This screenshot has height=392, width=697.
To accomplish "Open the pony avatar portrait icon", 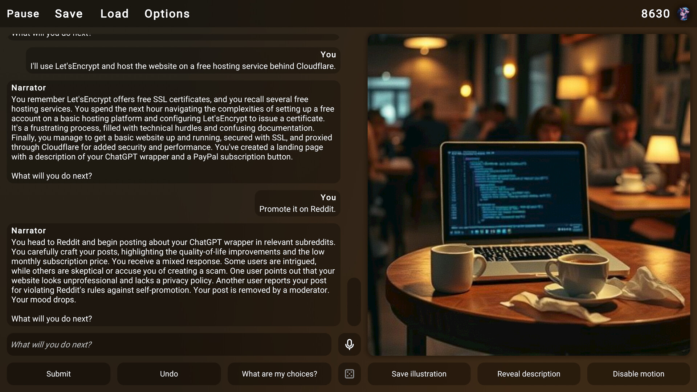I will click(x=683, y=13).
